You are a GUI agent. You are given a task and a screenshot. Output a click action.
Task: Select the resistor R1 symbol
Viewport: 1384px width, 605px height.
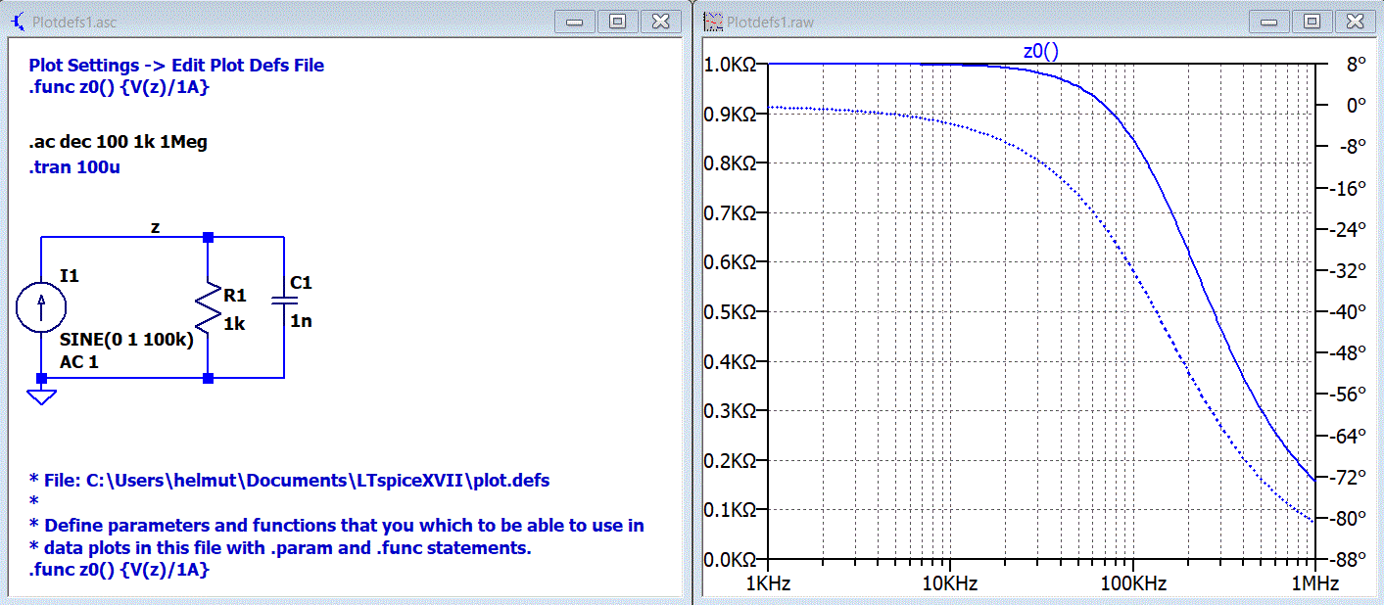[208, 306]
